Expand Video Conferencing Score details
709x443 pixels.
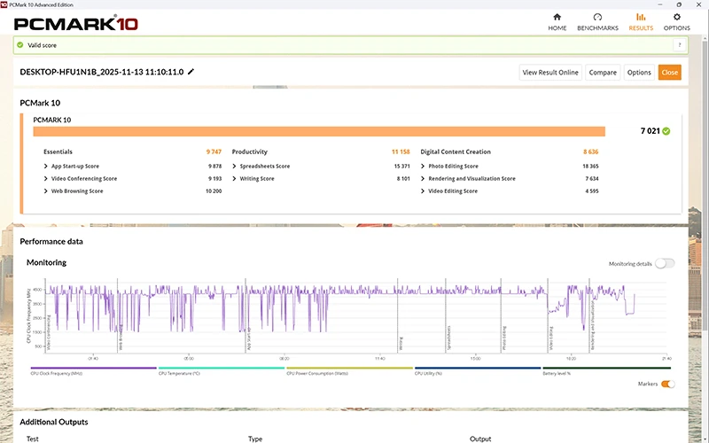tap(46, 178)
